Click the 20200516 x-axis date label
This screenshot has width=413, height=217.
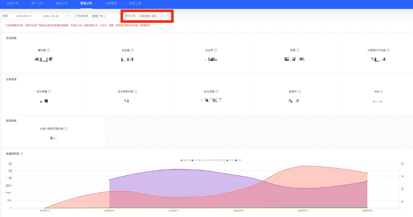pyautogui.click(x=239, y=211)
